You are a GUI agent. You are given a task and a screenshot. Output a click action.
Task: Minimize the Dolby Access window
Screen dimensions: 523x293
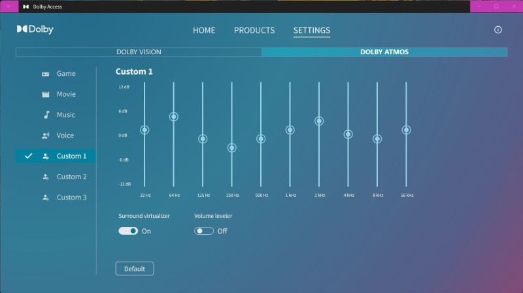coord(479,7)
